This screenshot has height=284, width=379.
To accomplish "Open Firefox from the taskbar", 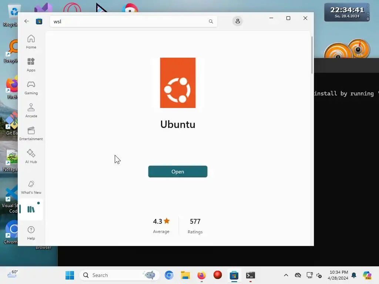I will click(x=202, y=275).
